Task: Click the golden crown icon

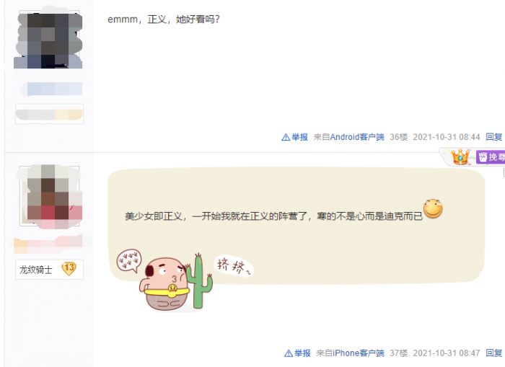Action: pos(460,156)
